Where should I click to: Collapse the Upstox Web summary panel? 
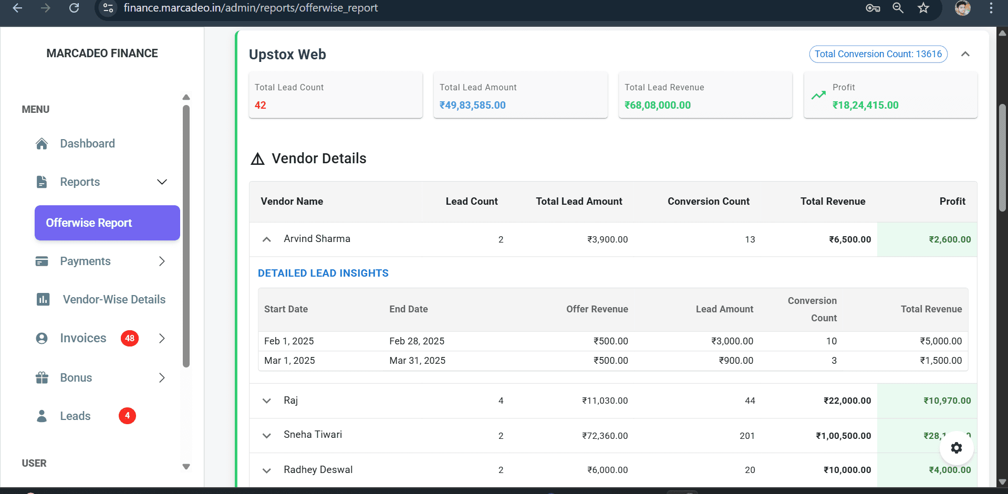(x=965, y=54)
